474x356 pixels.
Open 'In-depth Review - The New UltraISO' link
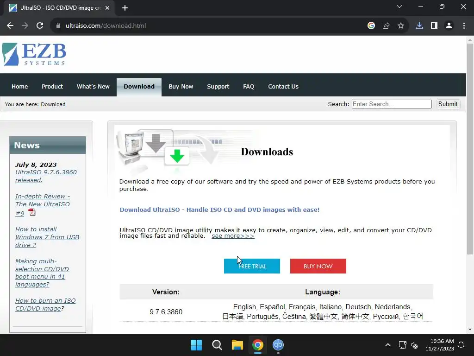[x=43, y=204]
